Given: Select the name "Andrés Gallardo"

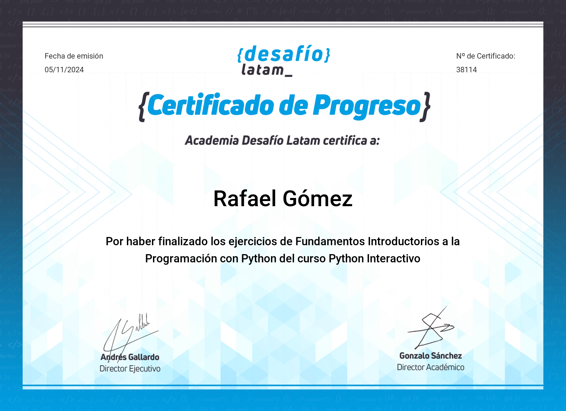Looking at the screenshot, I should (130, 357).
